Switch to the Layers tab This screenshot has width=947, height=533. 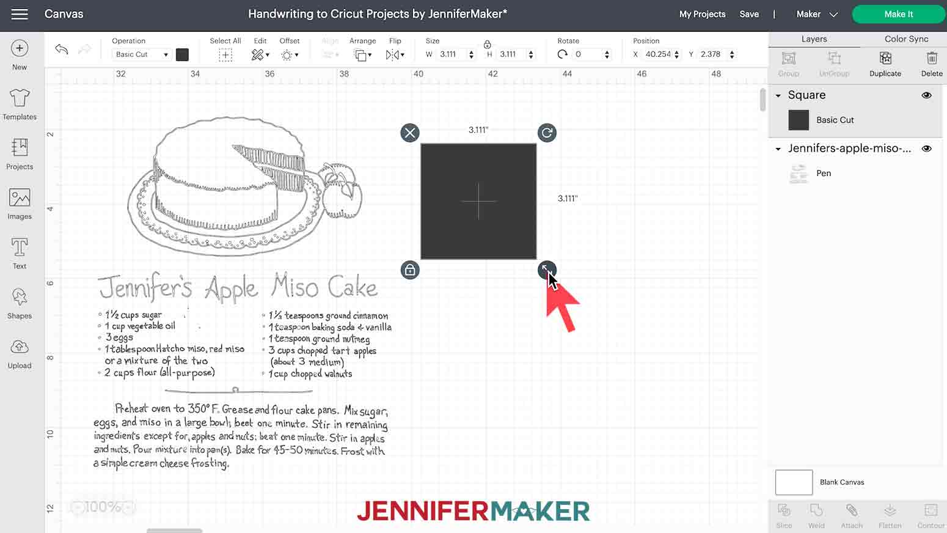pyautogui.click(x=814, y=39)
